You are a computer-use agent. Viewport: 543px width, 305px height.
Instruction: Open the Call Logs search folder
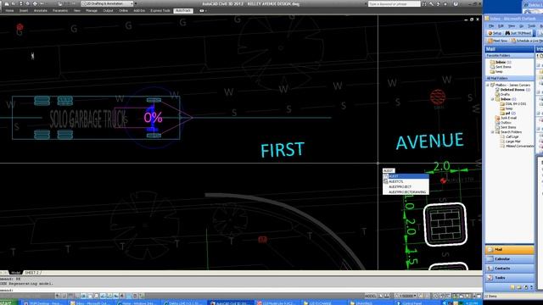509,136
